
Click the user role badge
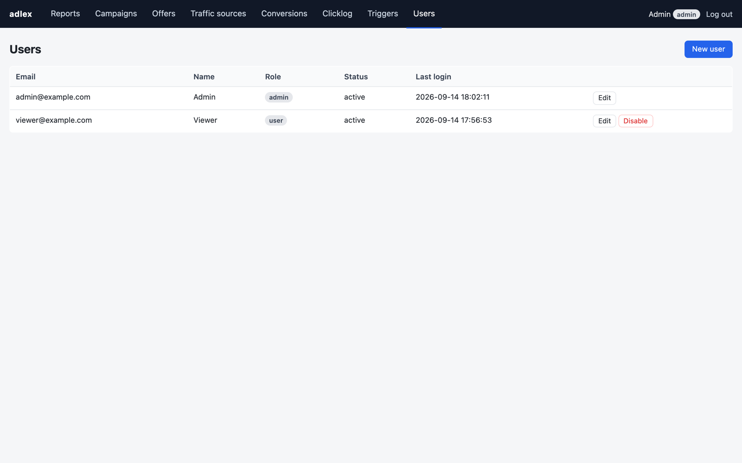click(x=276, y=120)
